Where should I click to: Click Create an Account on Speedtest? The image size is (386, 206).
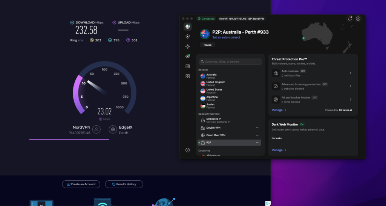pos(81,184)
